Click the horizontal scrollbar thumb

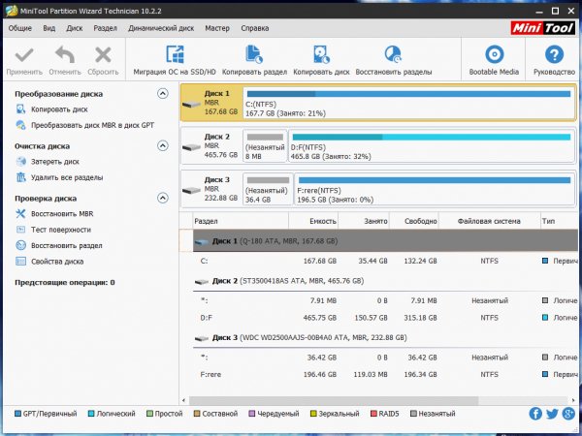[x=334, y=401]
